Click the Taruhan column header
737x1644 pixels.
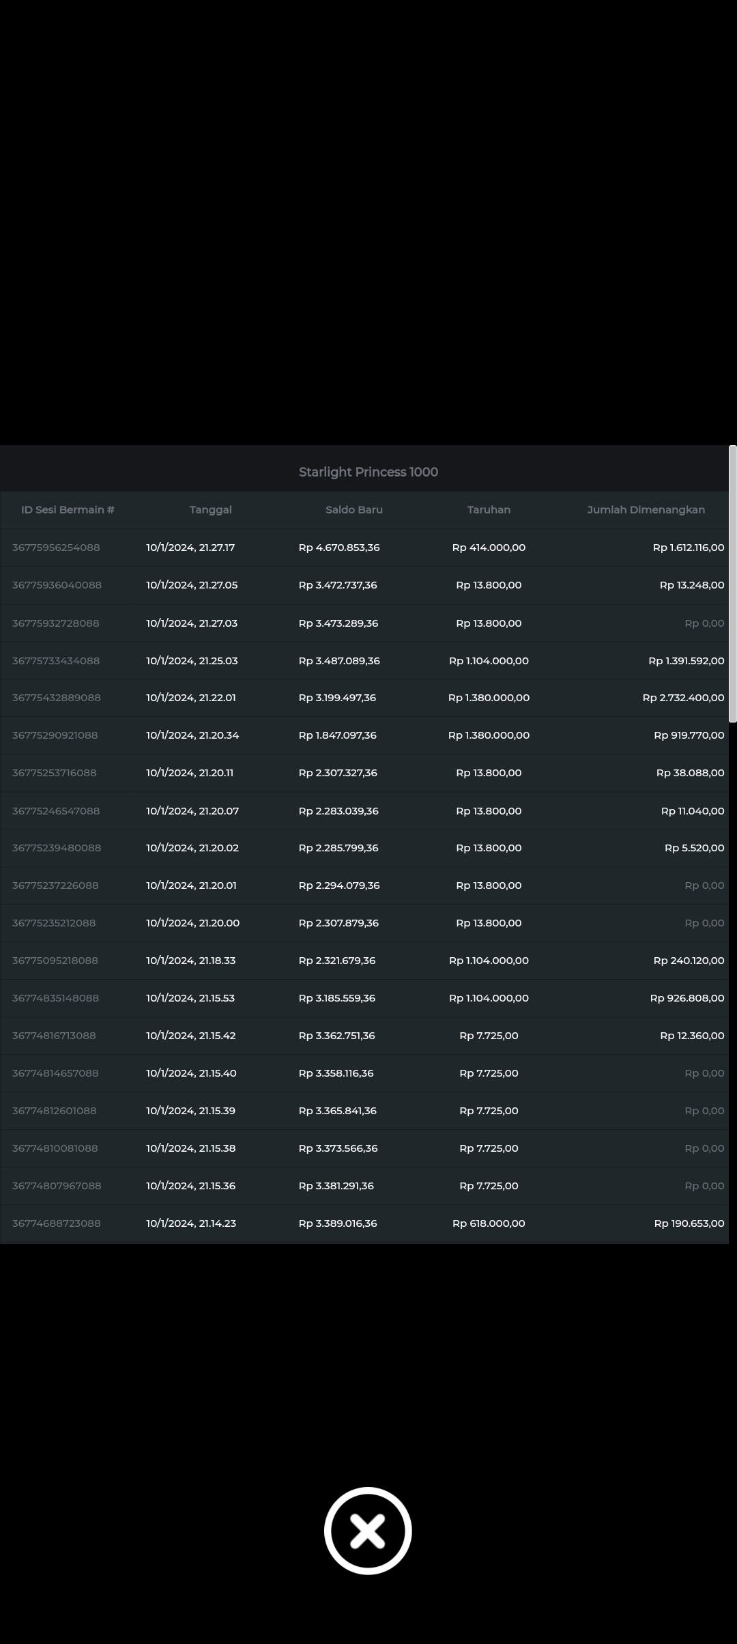pos(489,510)
